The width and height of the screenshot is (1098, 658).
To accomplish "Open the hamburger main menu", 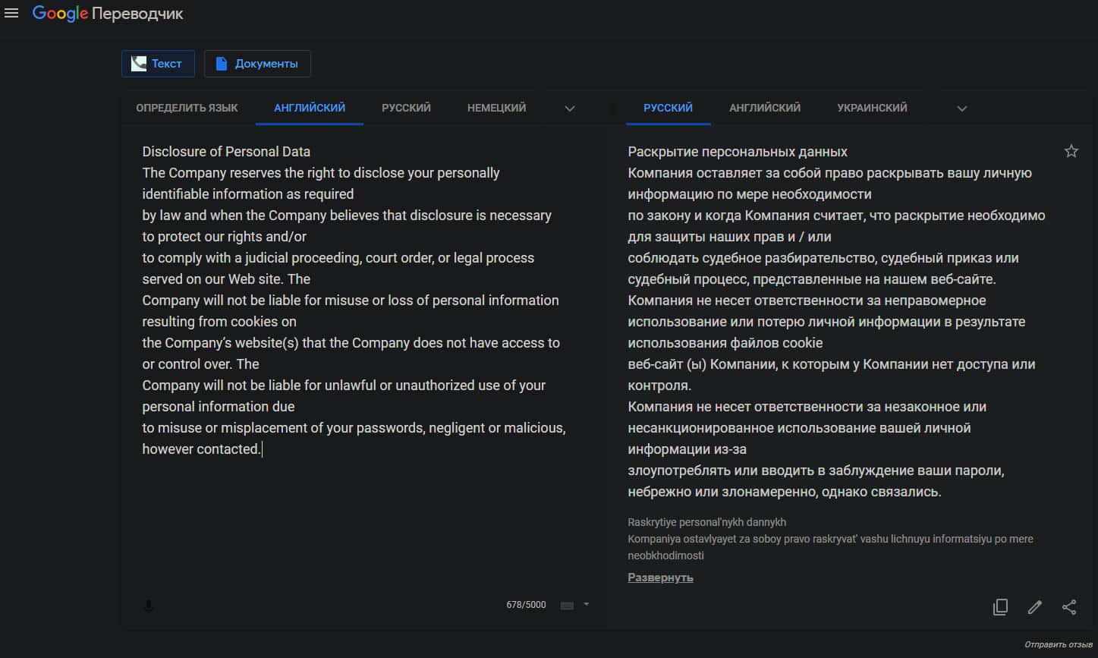I will pyautogui.click(x=11, y=14).
